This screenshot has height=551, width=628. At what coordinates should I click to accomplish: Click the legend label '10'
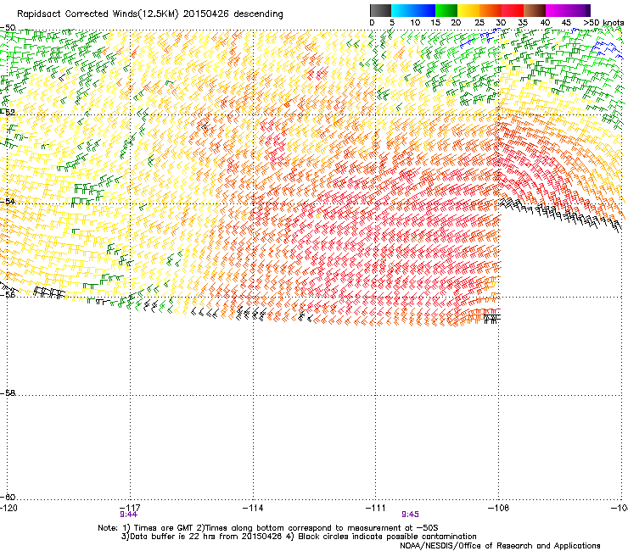point(415,23)
